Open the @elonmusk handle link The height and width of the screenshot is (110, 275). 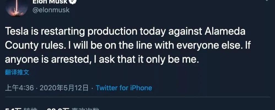(x=51, y=10)
